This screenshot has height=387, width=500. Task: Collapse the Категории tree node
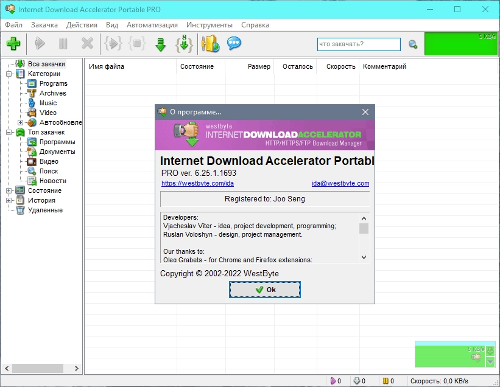pyautogui.click(x=9, y=74)
